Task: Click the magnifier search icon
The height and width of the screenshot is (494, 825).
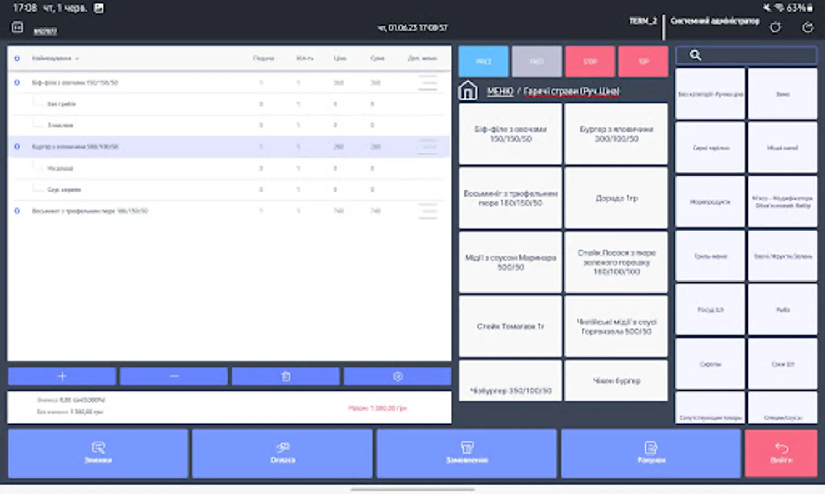Action: 695,55
